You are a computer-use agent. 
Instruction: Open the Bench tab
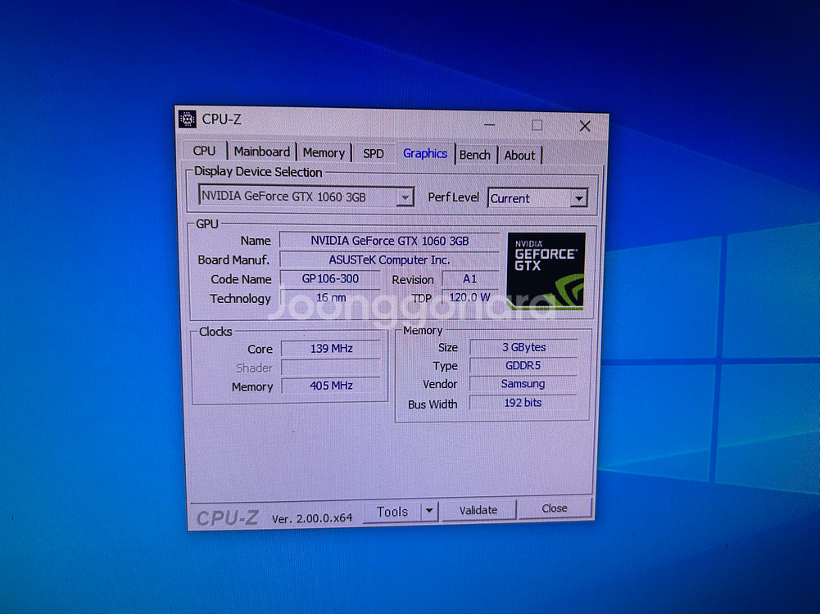pyautogui.click(x=475, y=155)
